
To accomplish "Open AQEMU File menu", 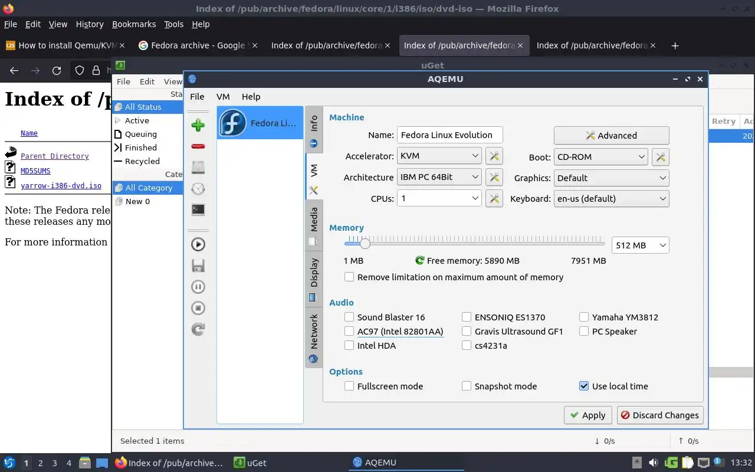I will 197,96.
